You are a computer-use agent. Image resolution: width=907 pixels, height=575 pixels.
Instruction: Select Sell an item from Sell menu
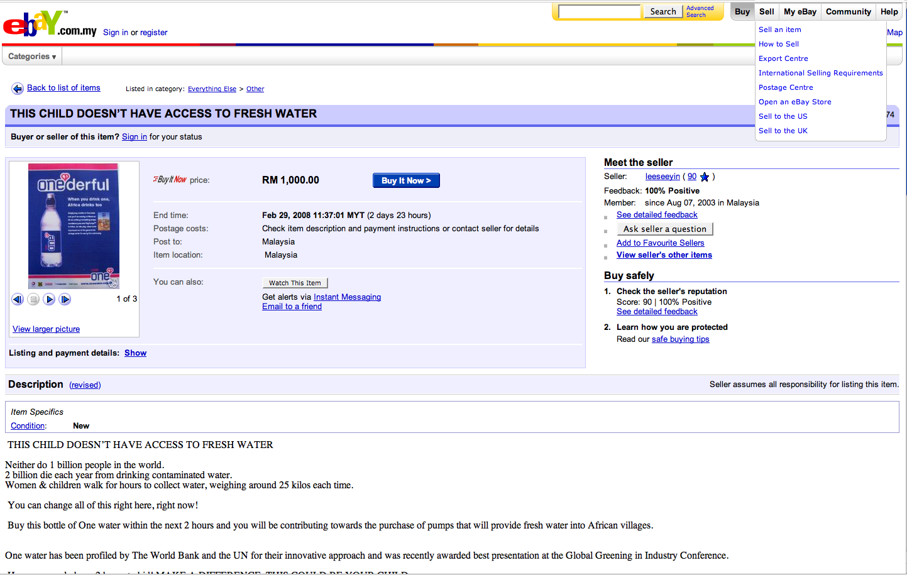pos(780,30)
